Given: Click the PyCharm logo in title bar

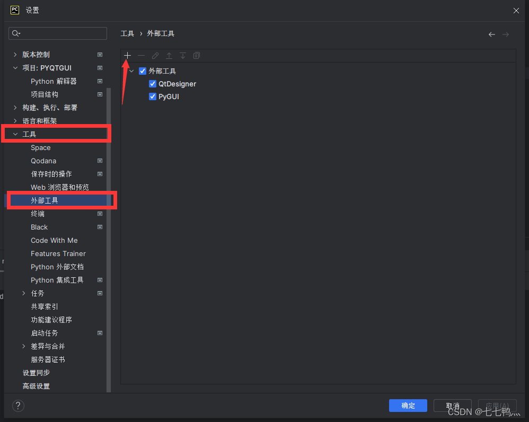Looking at the screenshot, I should pyautogui.click(x=15, y=10).
